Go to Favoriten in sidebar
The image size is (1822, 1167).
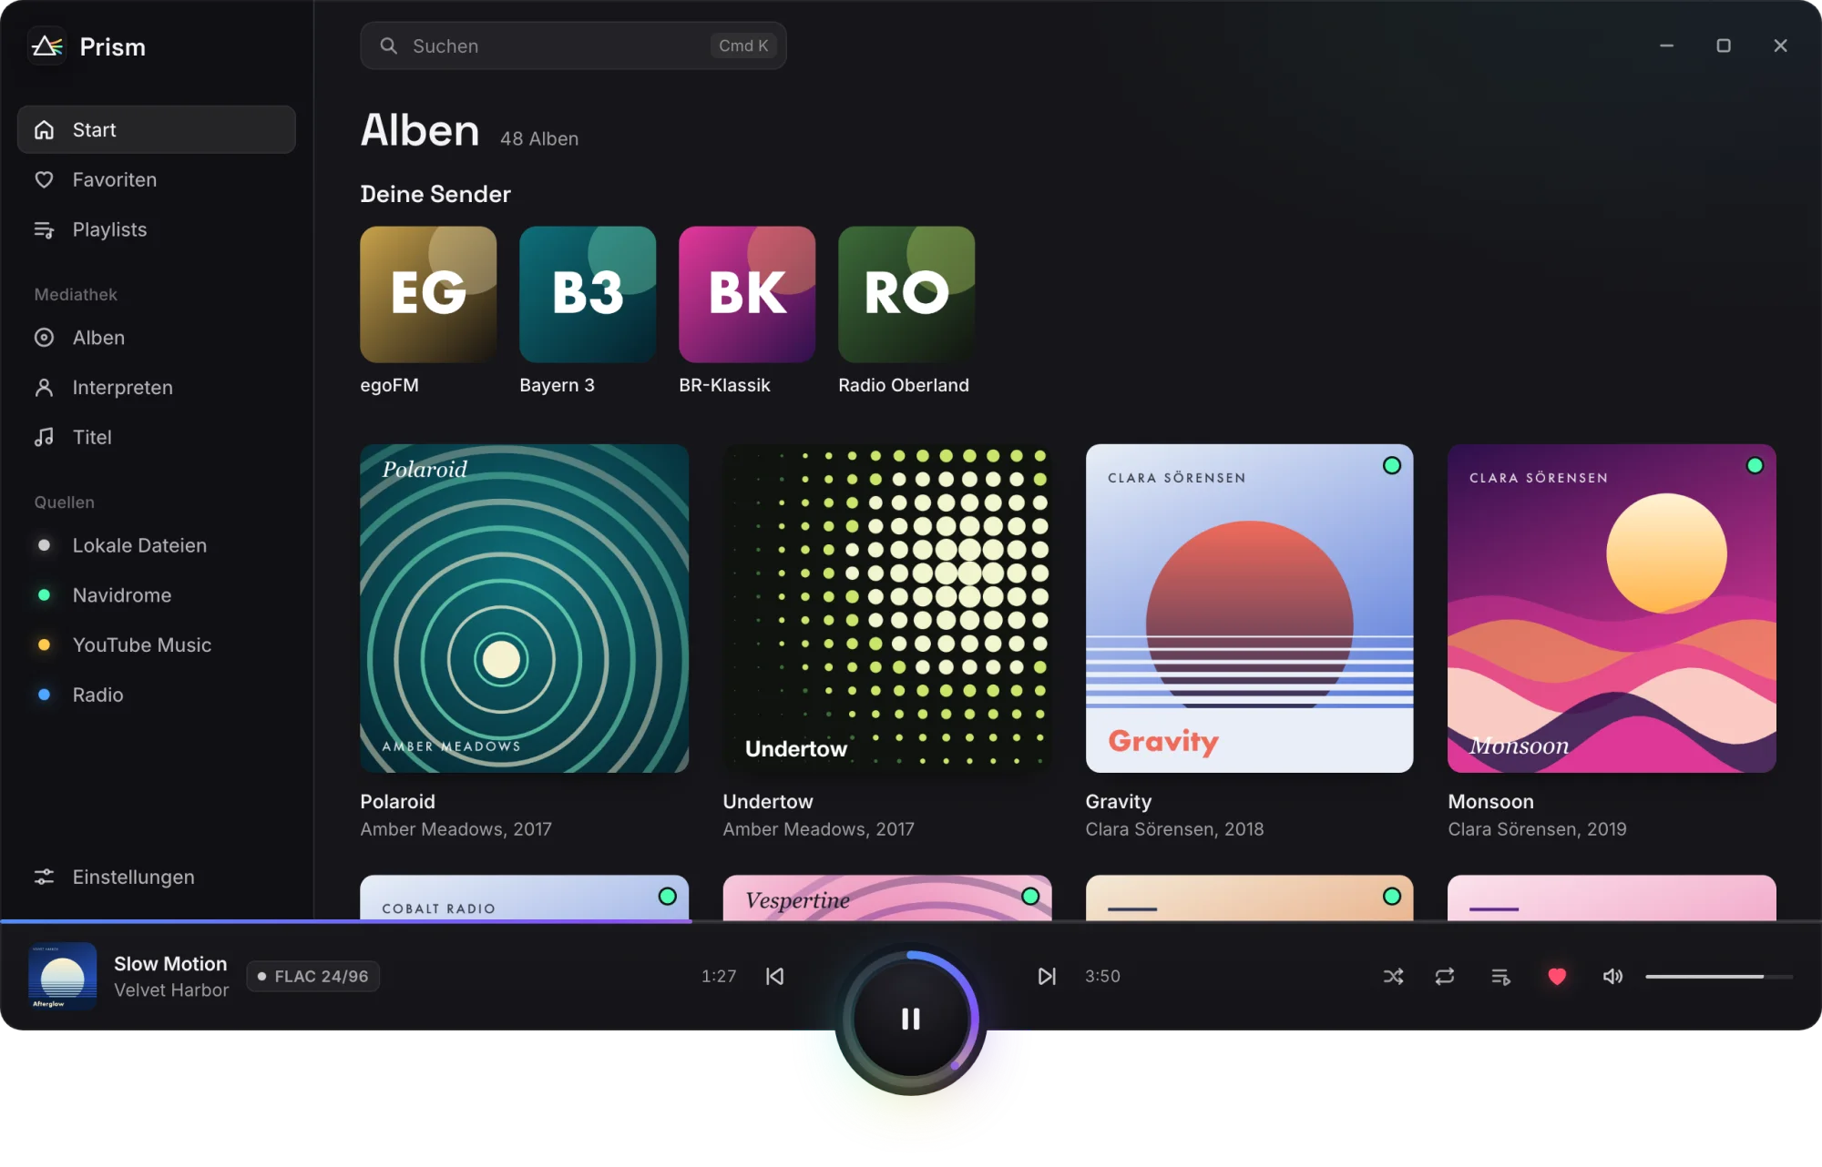[156, 179]
